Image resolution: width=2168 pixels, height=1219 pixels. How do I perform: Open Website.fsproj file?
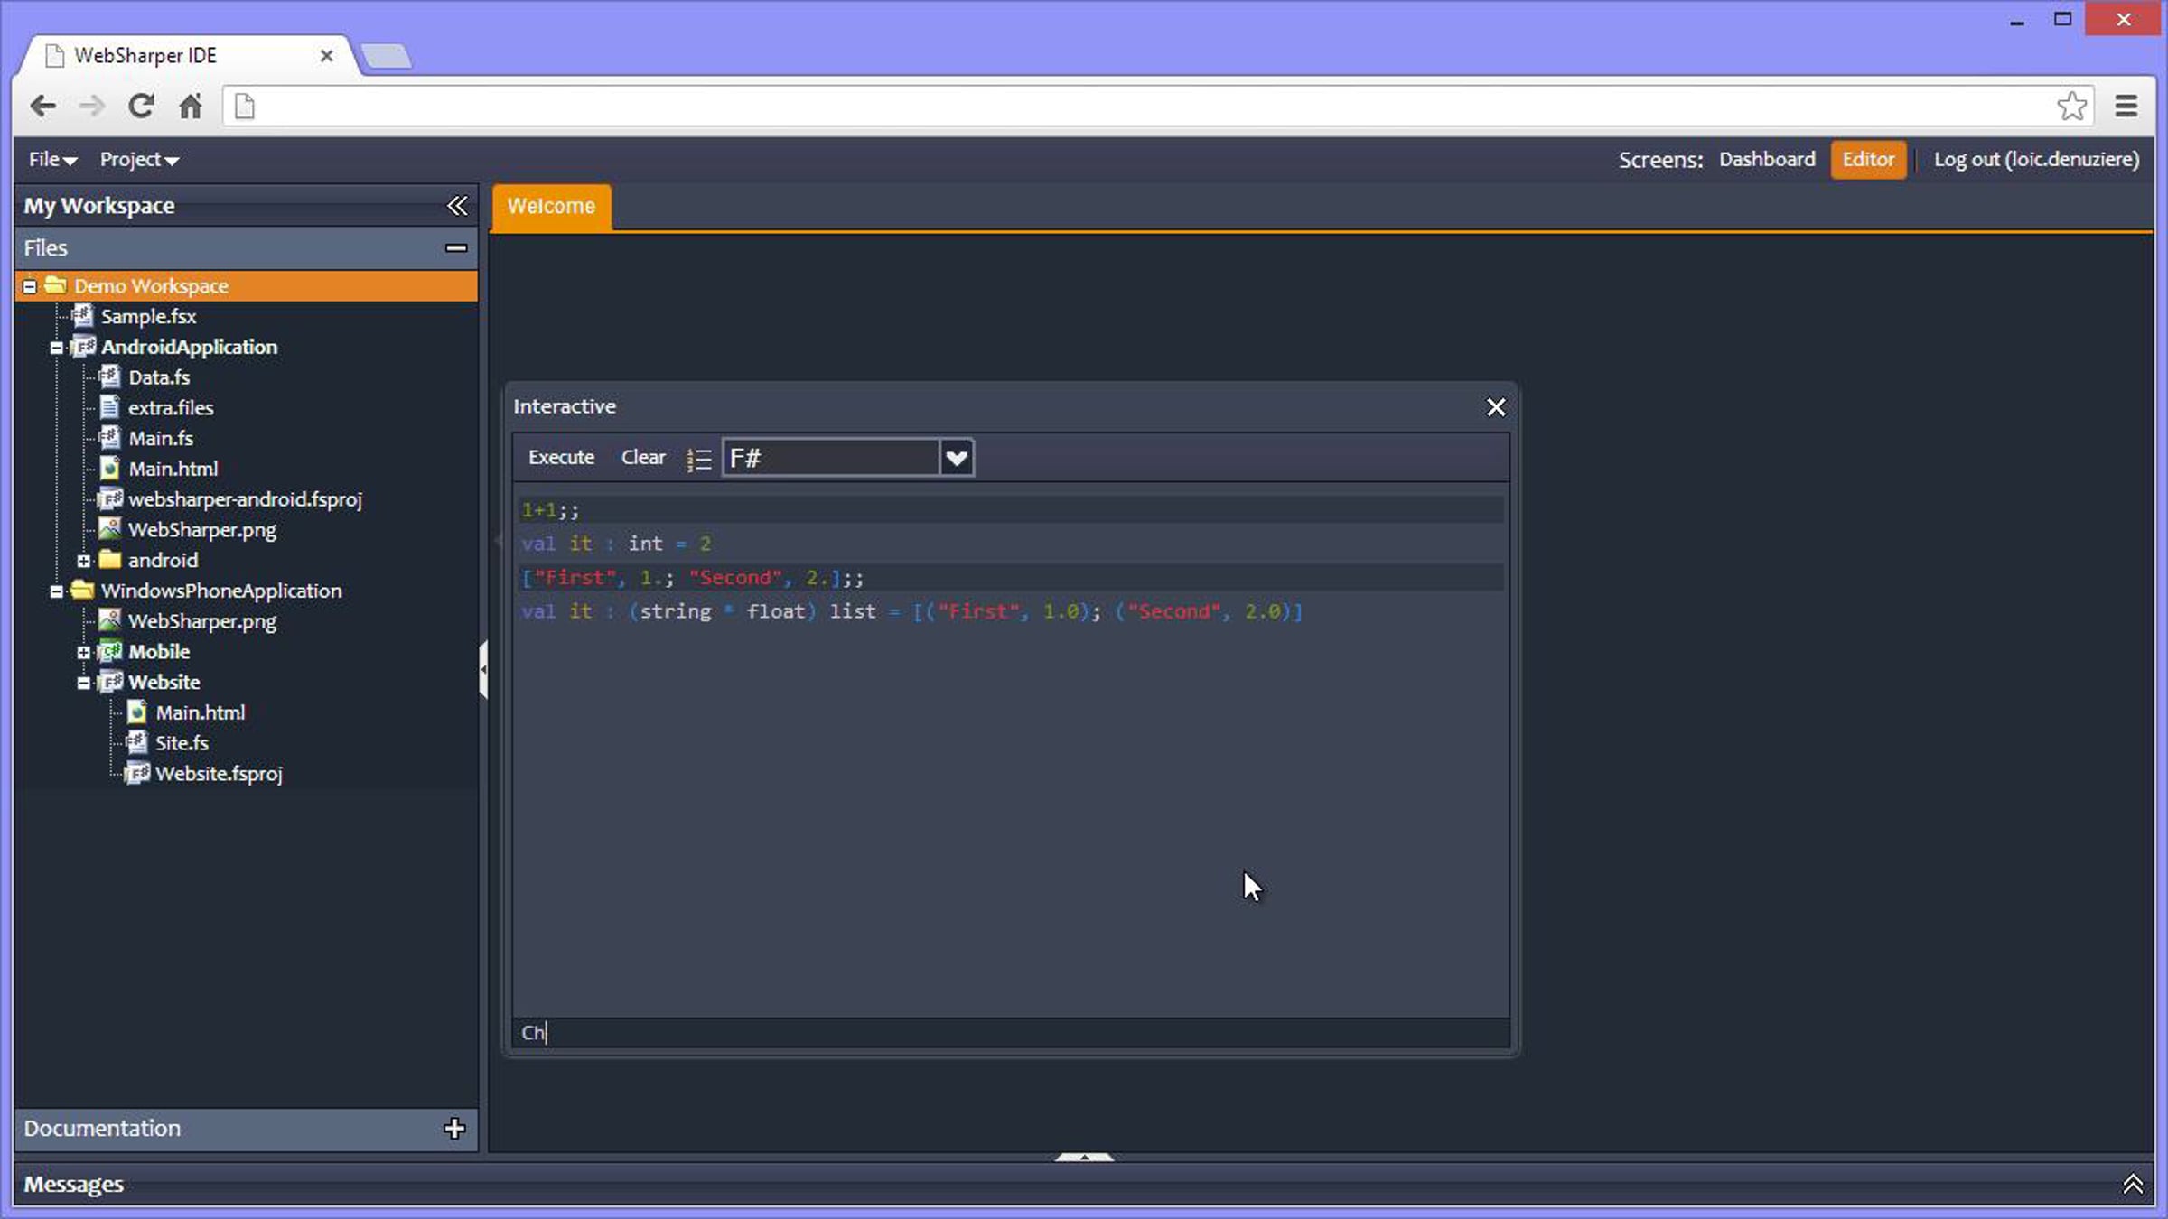(219, 775)
